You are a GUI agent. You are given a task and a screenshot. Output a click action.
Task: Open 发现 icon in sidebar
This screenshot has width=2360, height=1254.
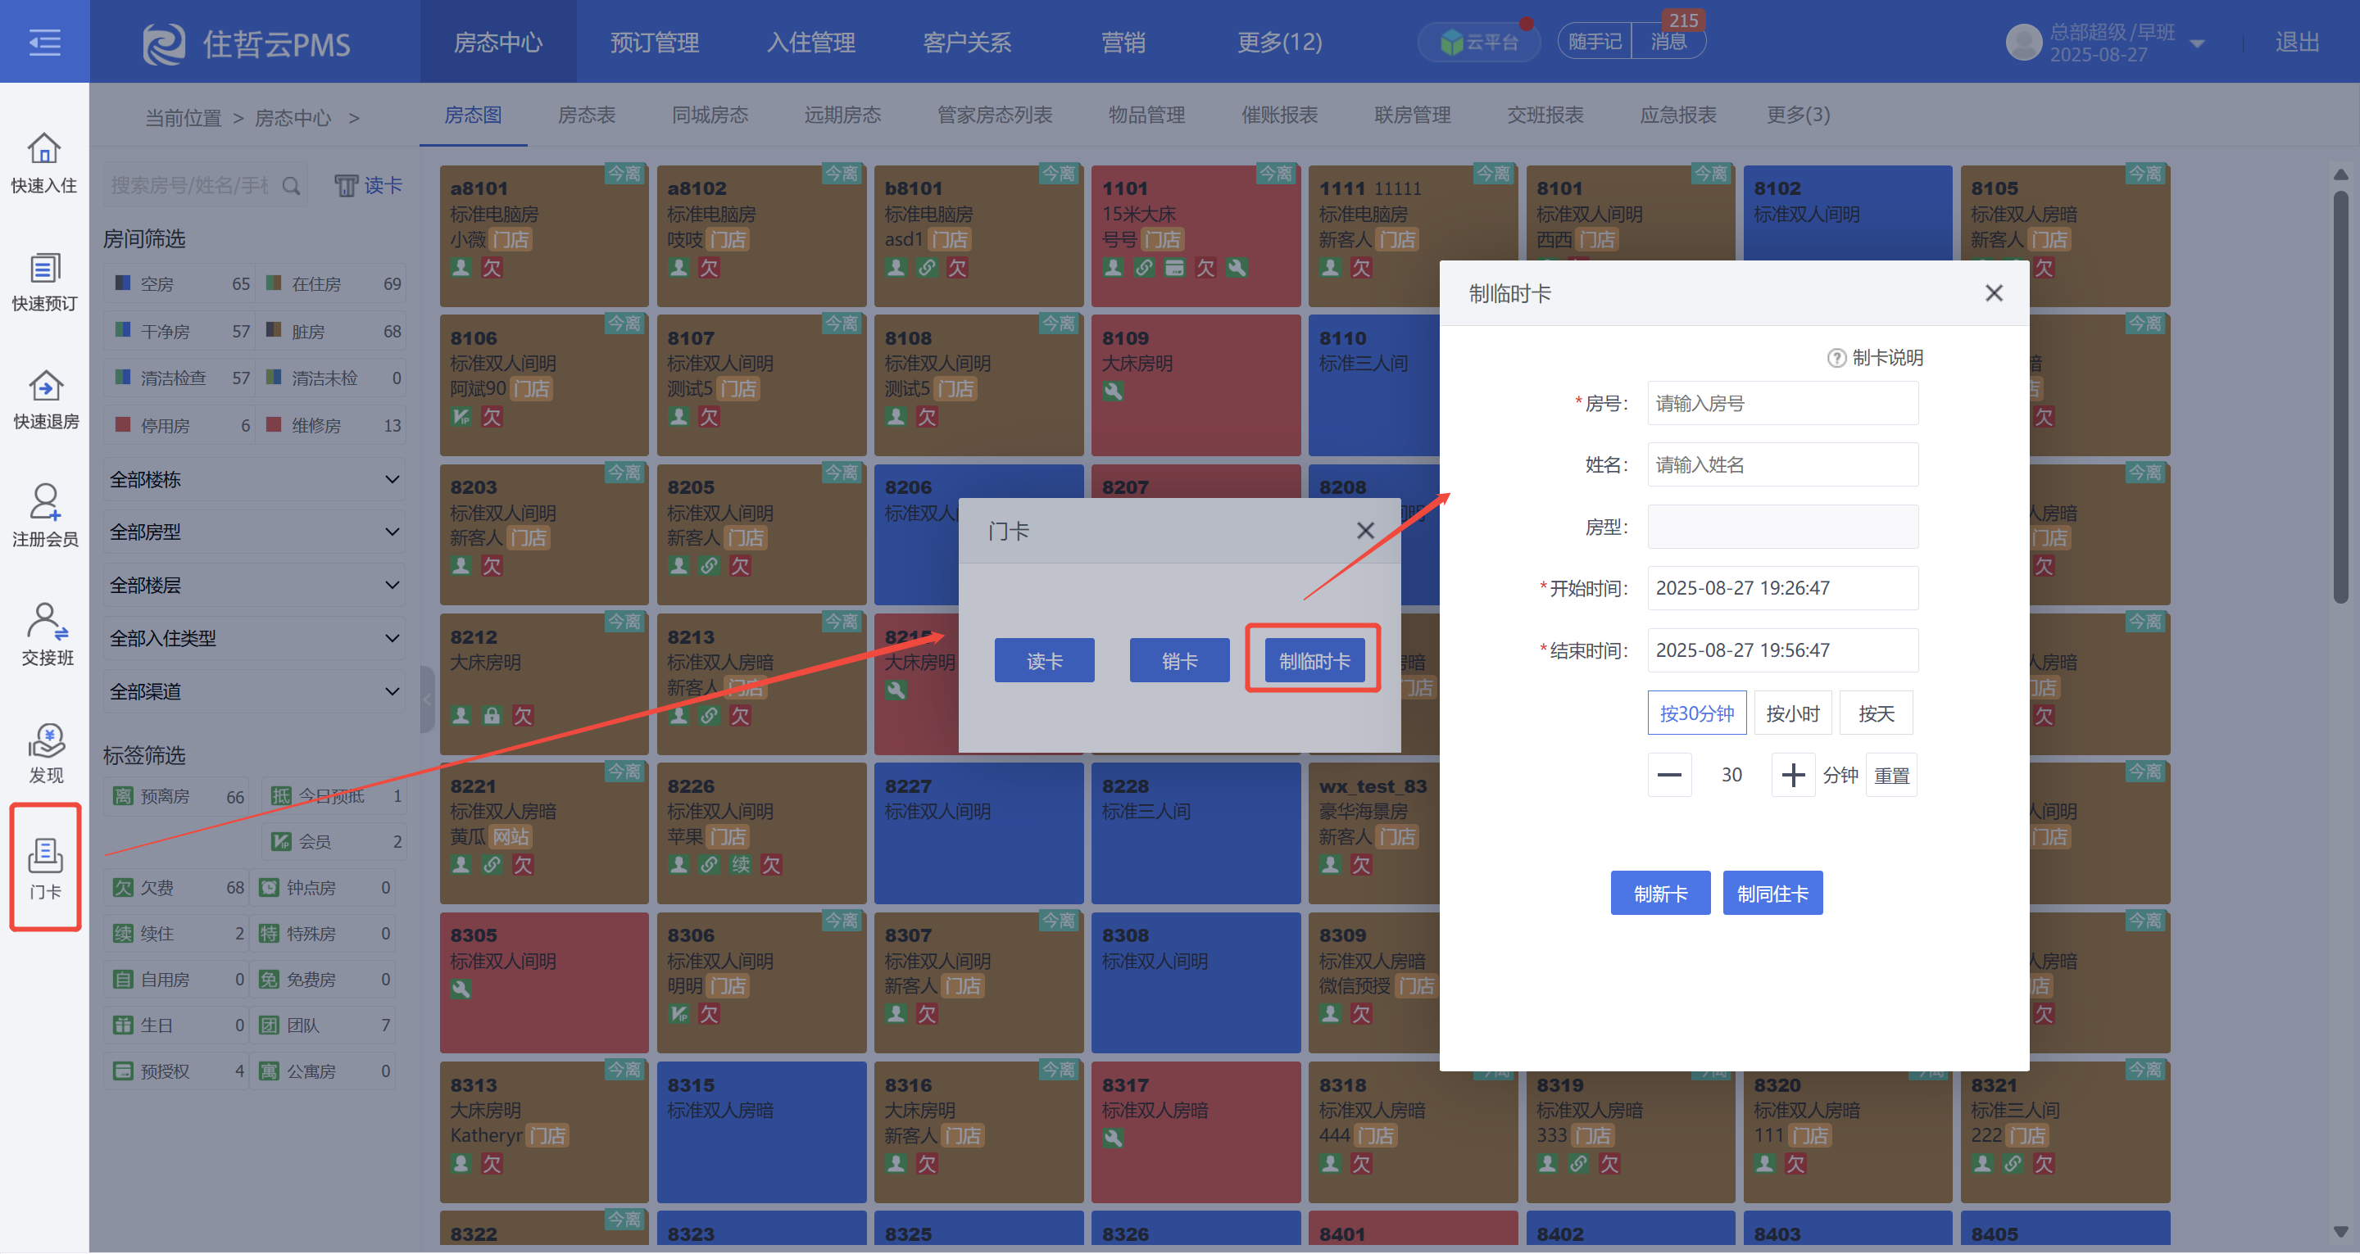[46, 740]
